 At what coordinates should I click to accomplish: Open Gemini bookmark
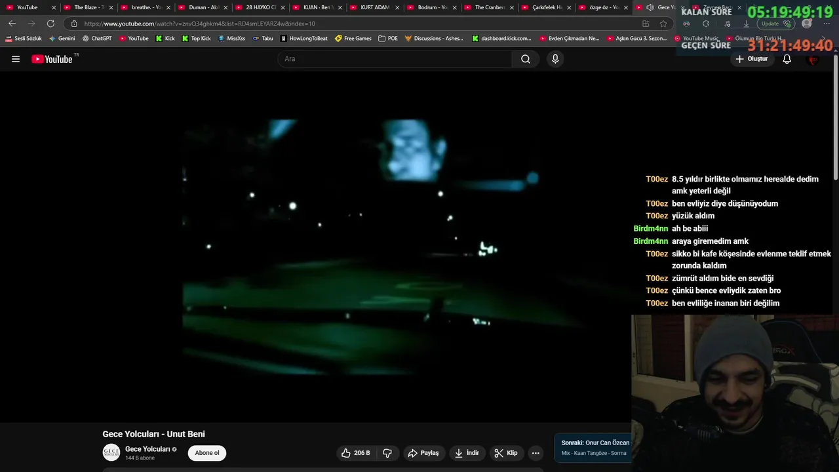pyautogui.click(x=62, y=39)
